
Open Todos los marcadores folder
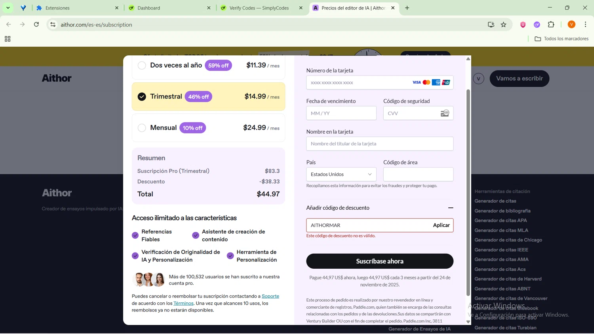tap(561, 39)
